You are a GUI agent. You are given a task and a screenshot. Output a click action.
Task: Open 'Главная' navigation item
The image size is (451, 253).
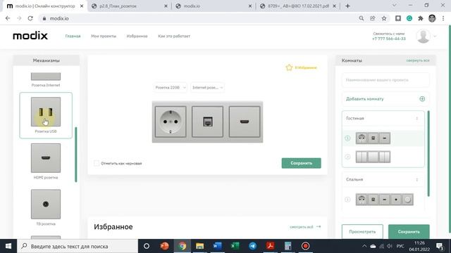pyautogui.click(x=73, y=36)
